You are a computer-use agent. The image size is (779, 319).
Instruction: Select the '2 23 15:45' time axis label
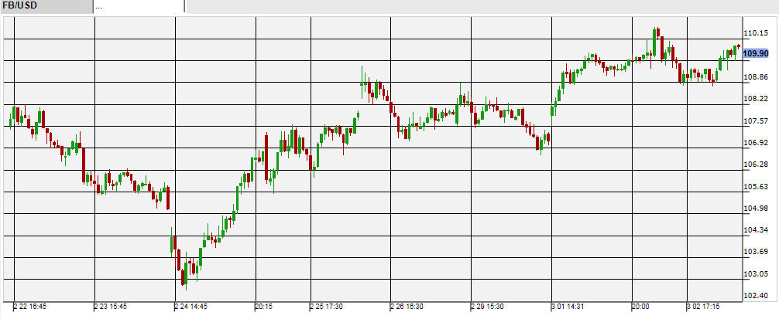click(x=112, y=307)
